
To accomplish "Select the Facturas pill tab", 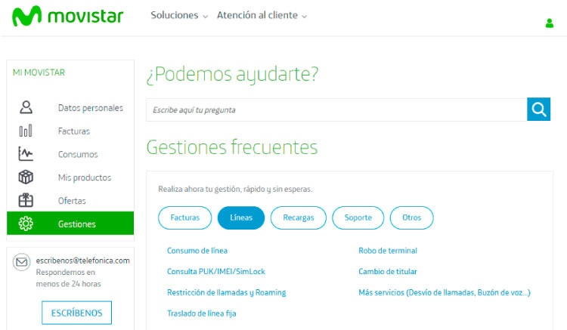I will (x=184, y=217).
